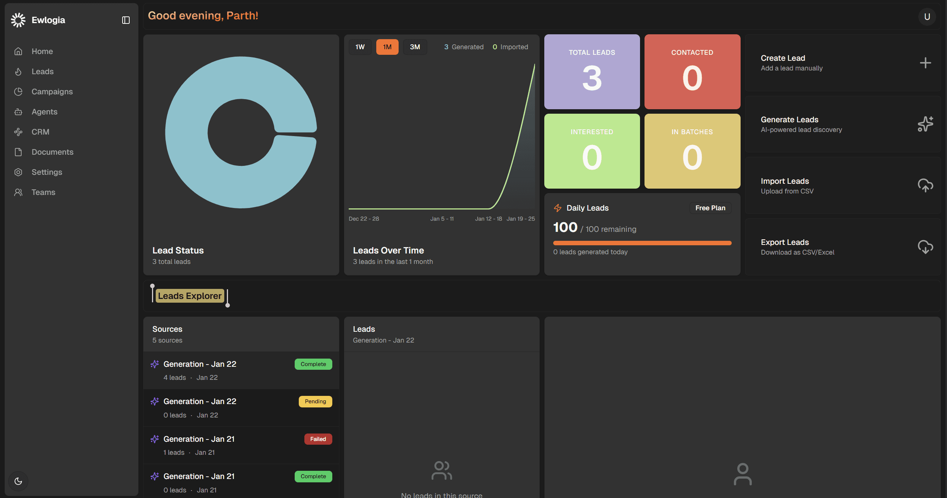Click Generate Leads sparkle icon
The image size is (947, 498).
point(925,124)
